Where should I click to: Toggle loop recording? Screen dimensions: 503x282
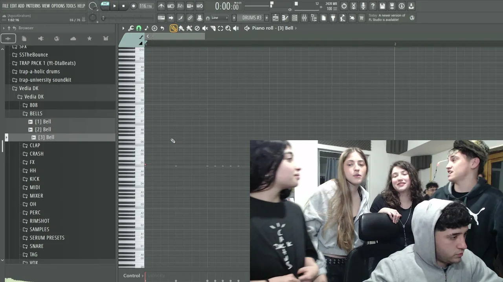coord(200,6)
